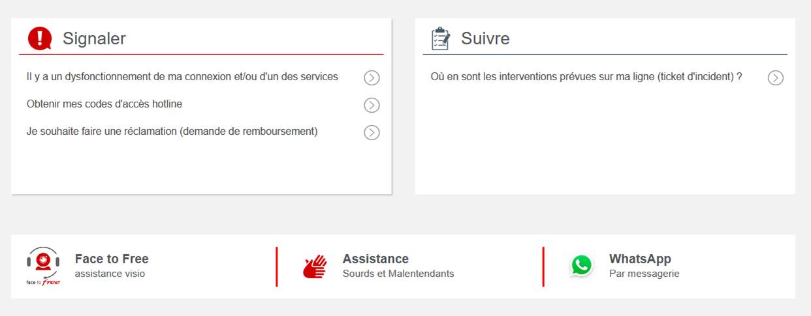
Task: Click the Suivre section heading
Action: coord(485,38)
